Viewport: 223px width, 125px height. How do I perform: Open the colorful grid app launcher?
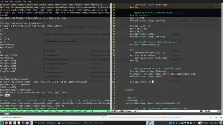31,123
